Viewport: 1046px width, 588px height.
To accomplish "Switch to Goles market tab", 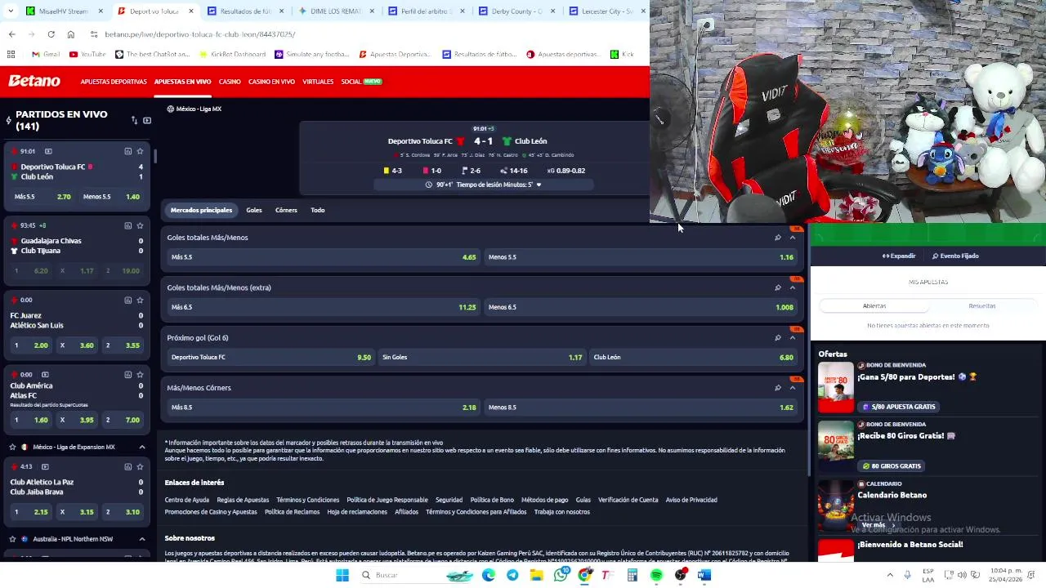I will point(254,210).
